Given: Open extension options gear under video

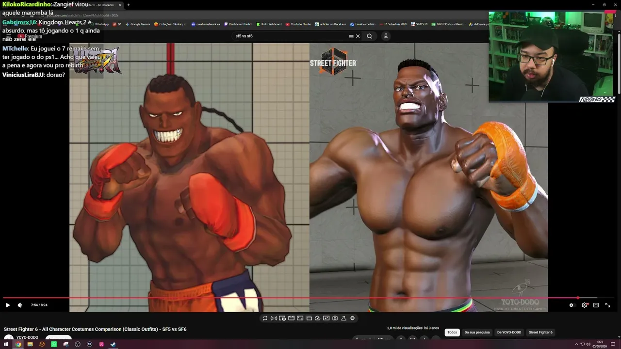Looking at the screenshot, I should pos(352,318).
